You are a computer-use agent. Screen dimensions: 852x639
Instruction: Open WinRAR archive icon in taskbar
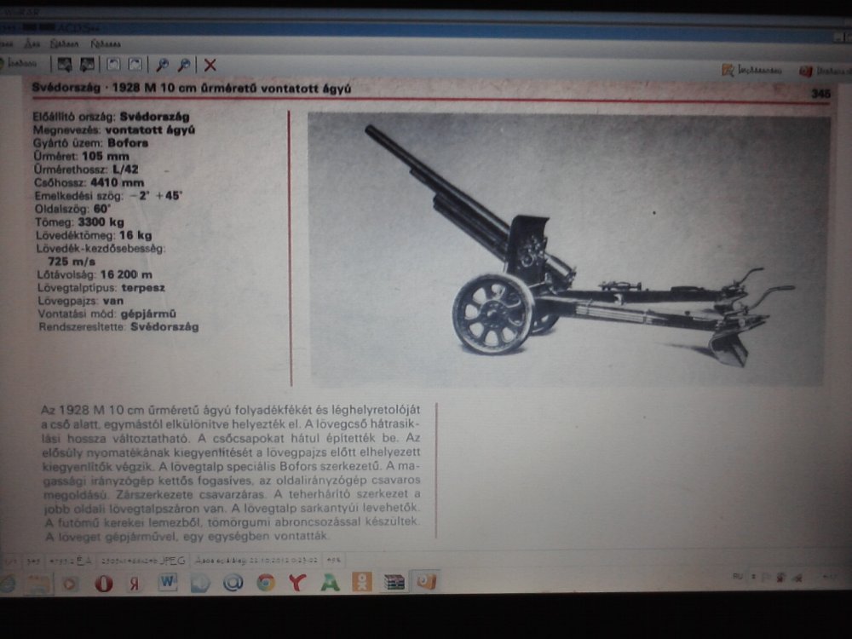click(394, 582)
